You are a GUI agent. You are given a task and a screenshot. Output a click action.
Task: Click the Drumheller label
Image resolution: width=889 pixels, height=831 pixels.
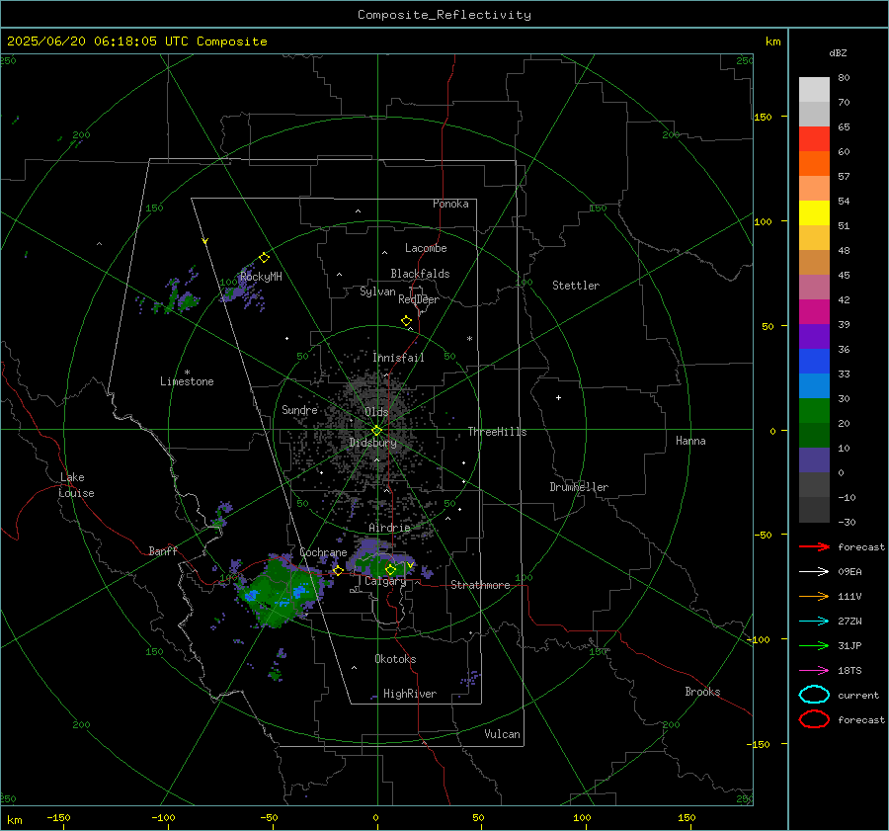point(579,487)
